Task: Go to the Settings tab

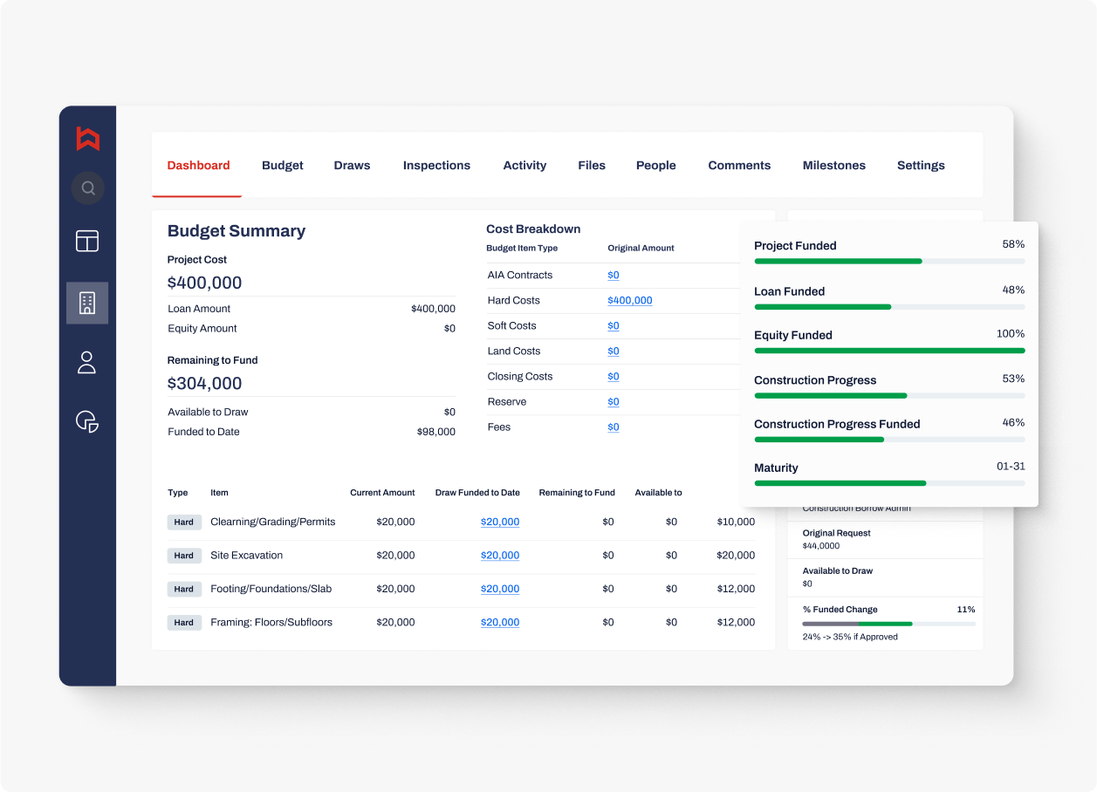Action: click(x=921, y=165)
